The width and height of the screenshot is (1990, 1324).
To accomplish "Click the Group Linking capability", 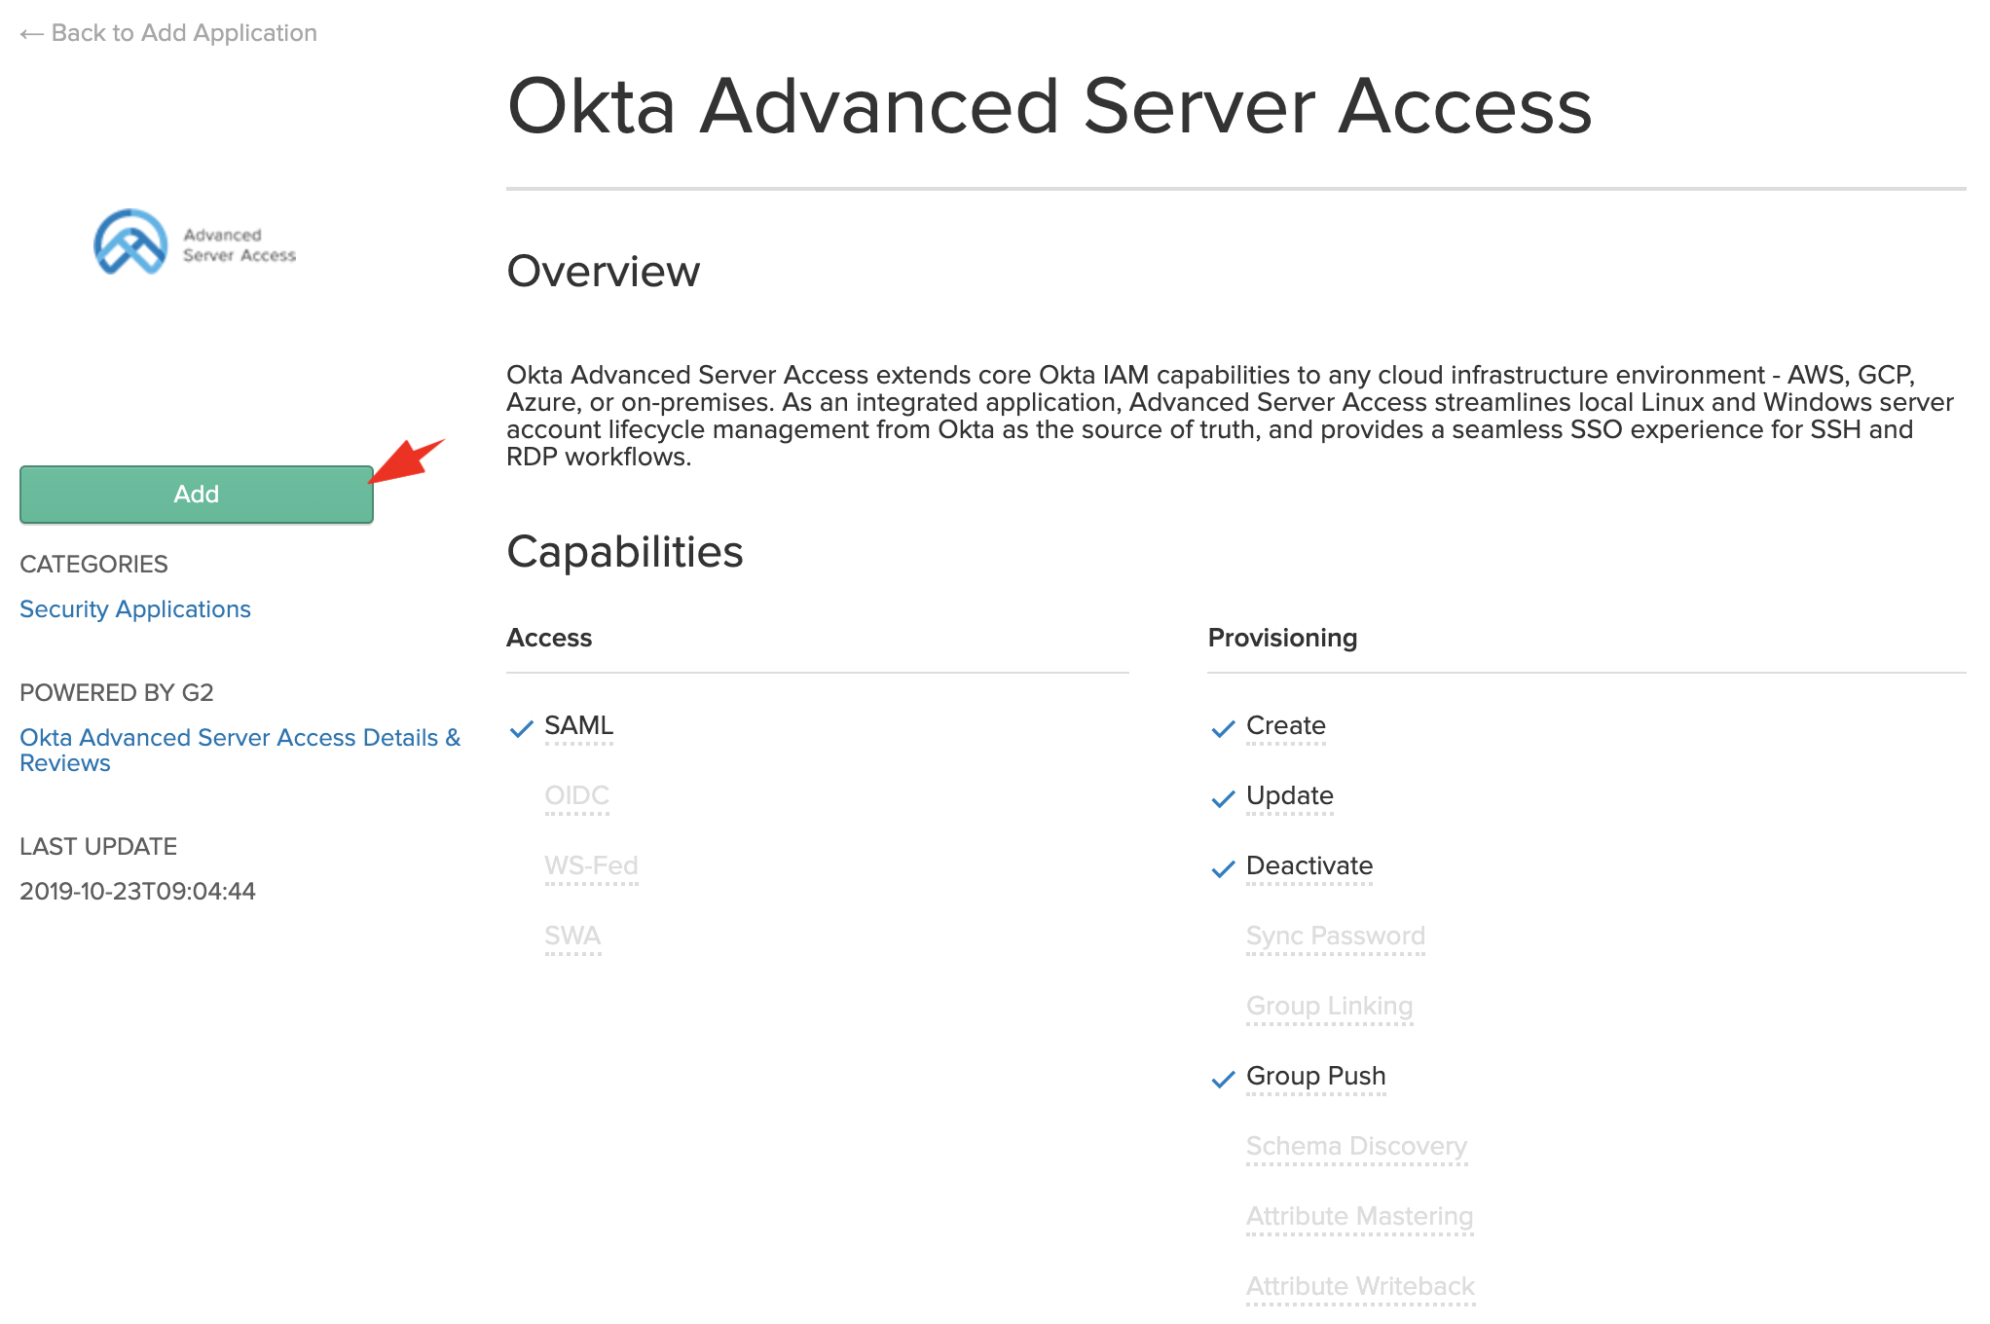I will [x=1329, y=1007].
